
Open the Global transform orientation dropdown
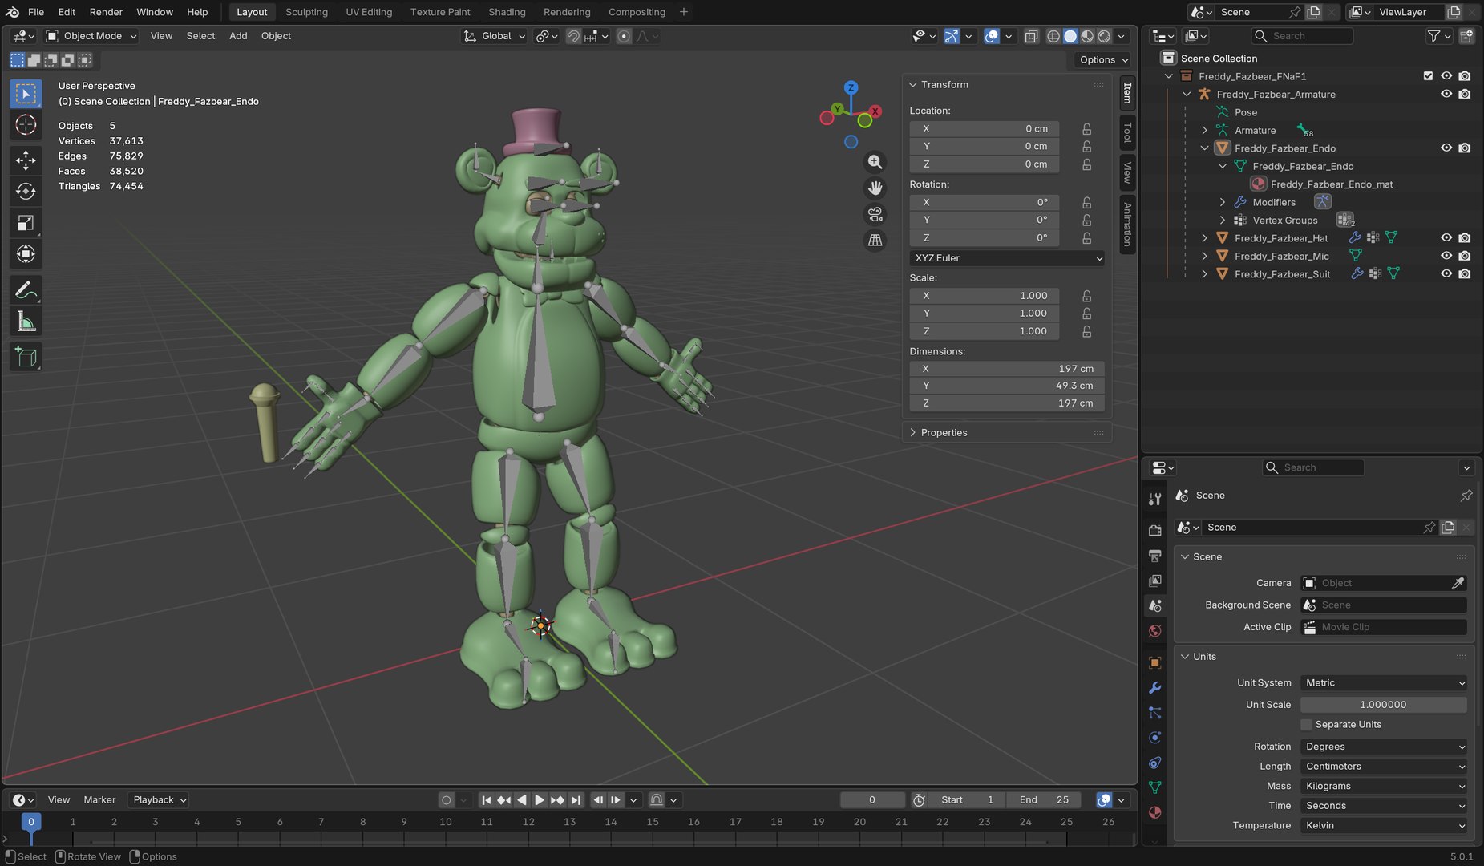(495, 36)
